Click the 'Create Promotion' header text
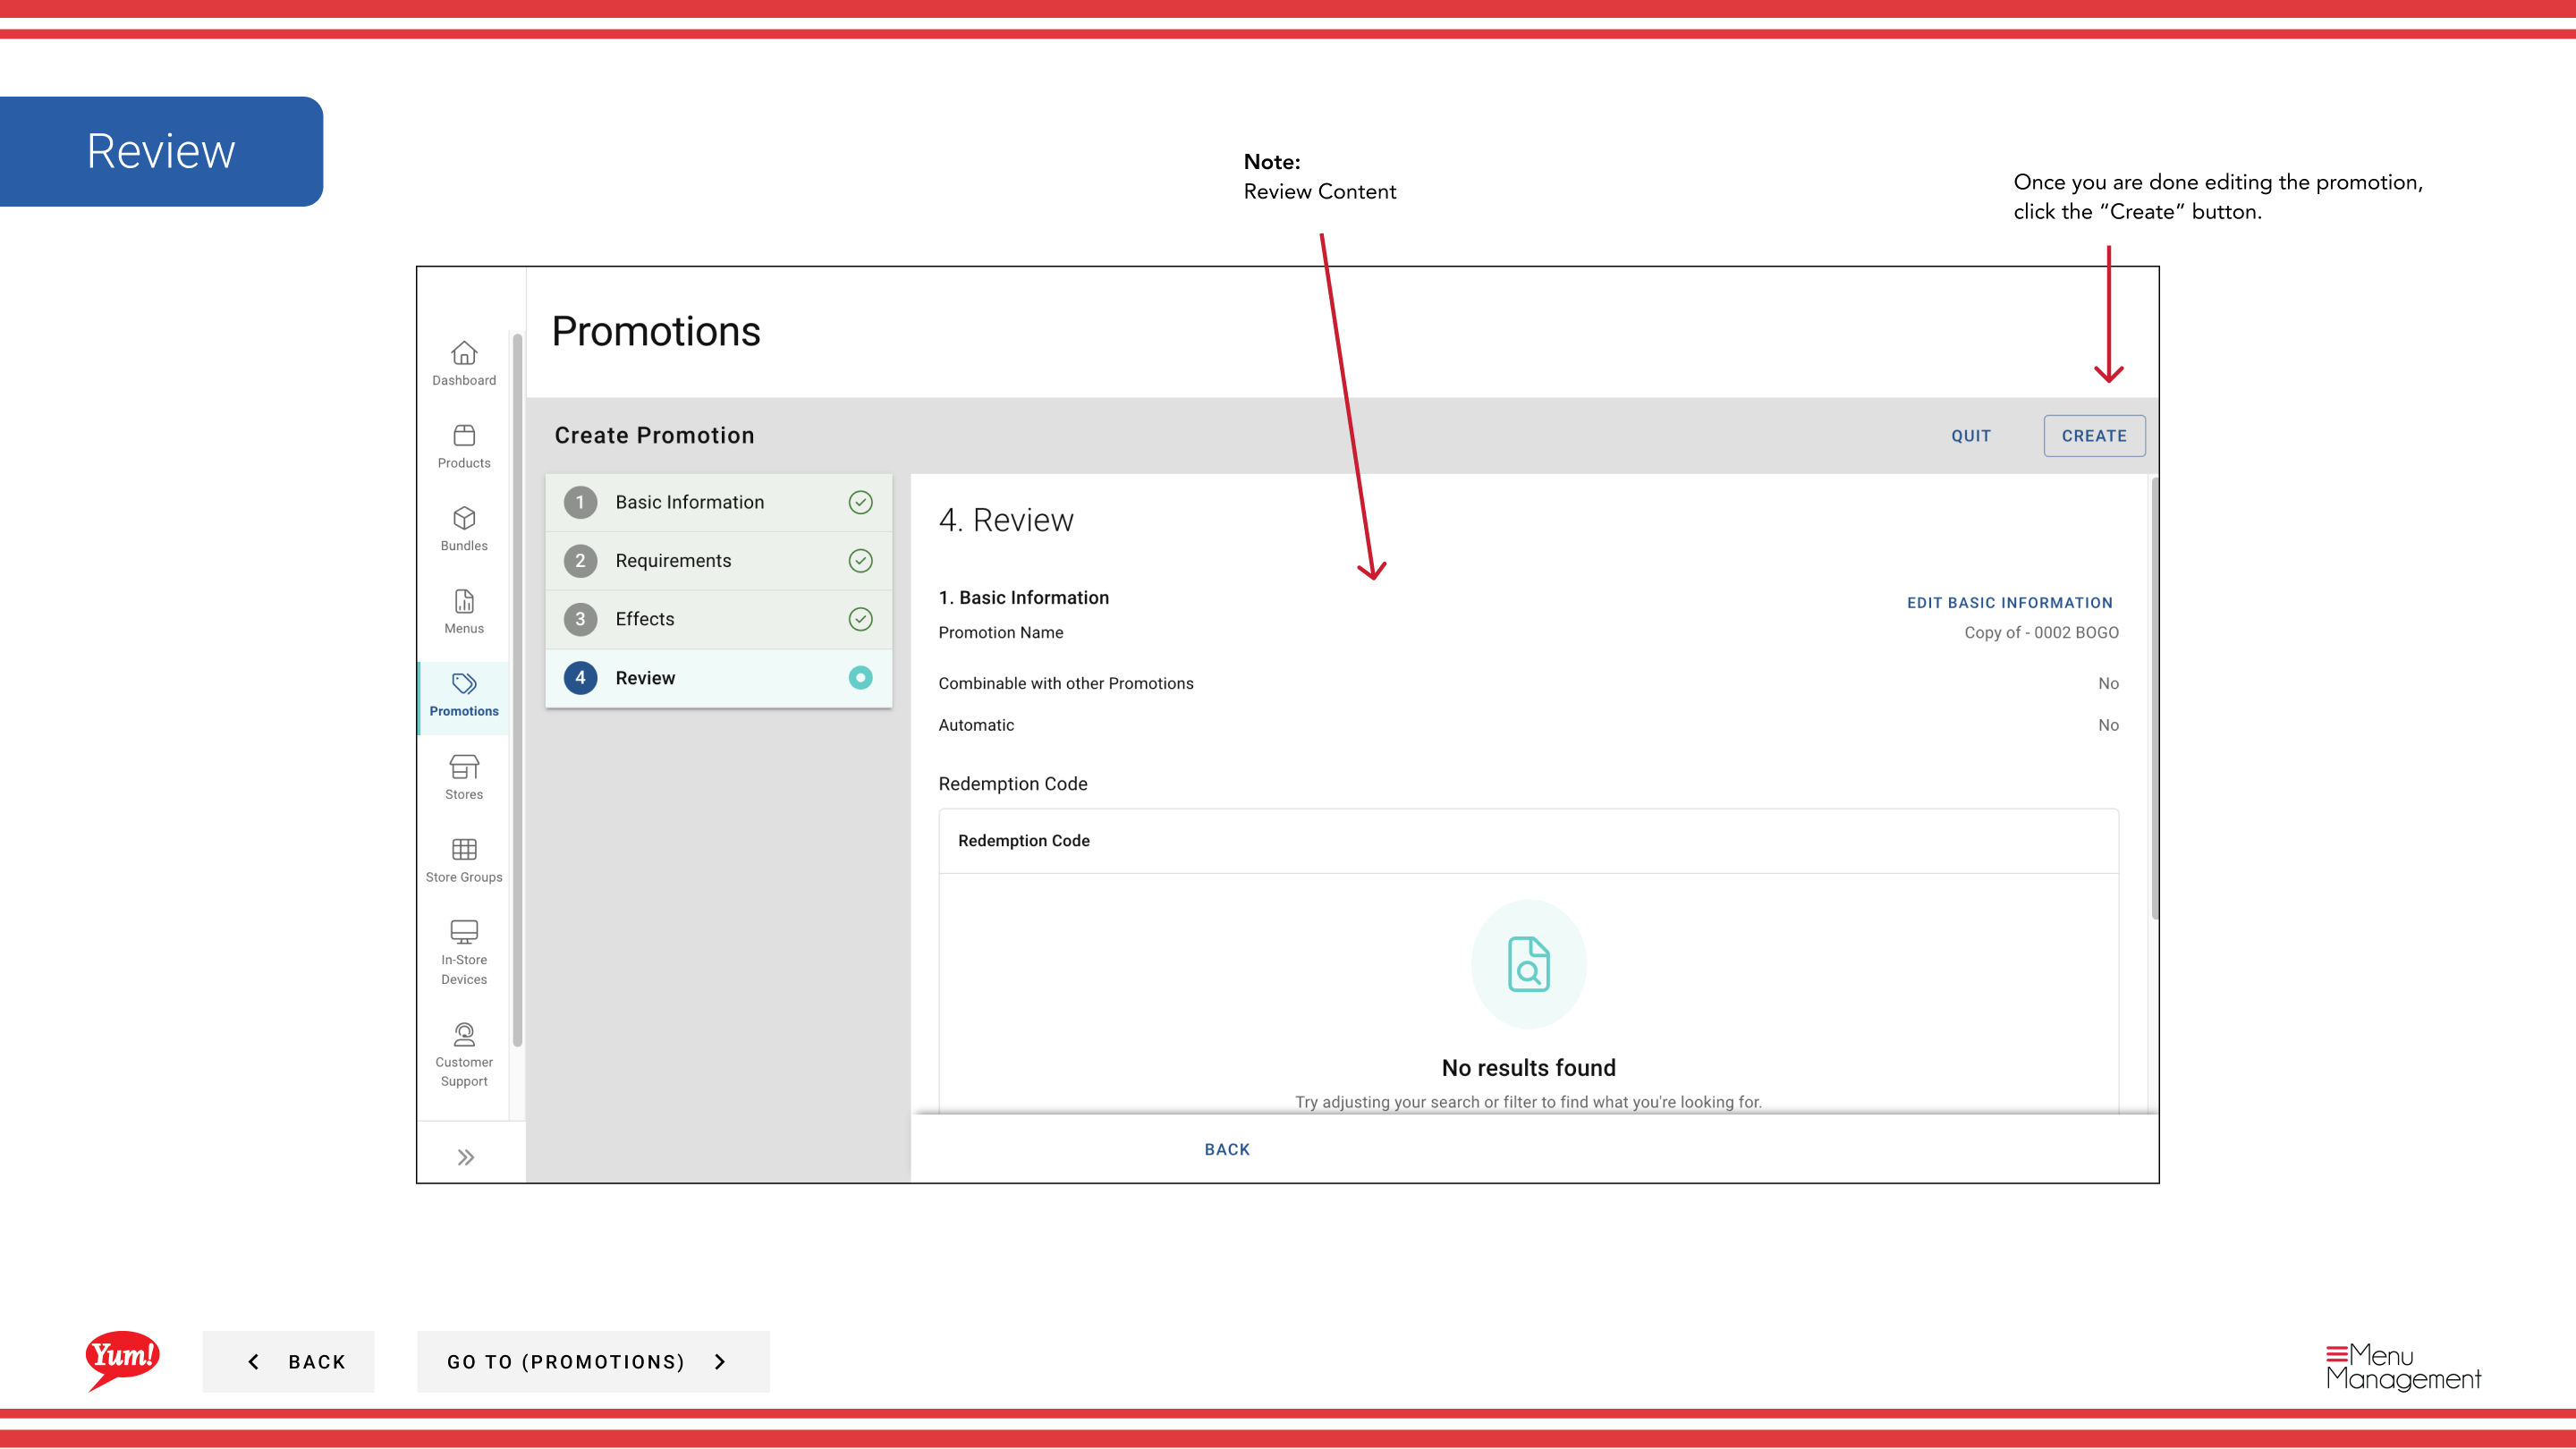Screen dimensions: 2576x1449 pos(654,435)
